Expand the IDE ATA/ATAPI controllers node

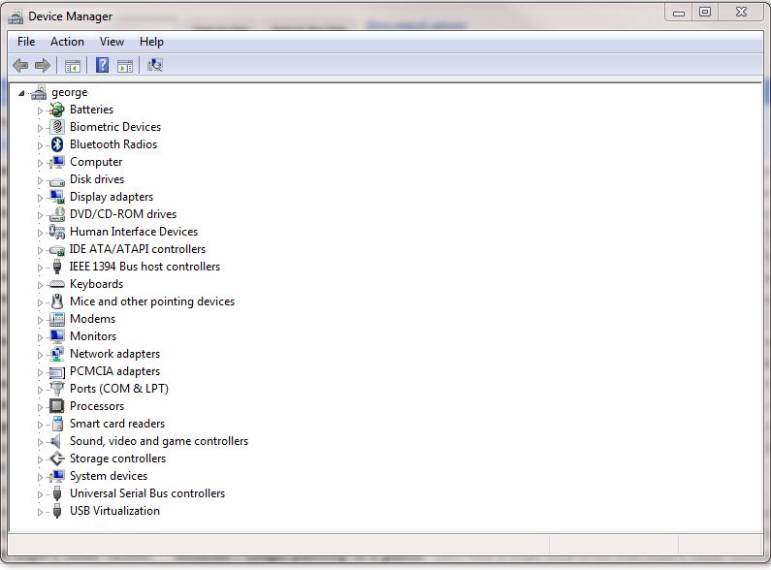pos(40,250)
